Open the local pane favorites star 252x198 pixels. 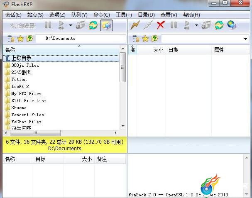(20, 39)
